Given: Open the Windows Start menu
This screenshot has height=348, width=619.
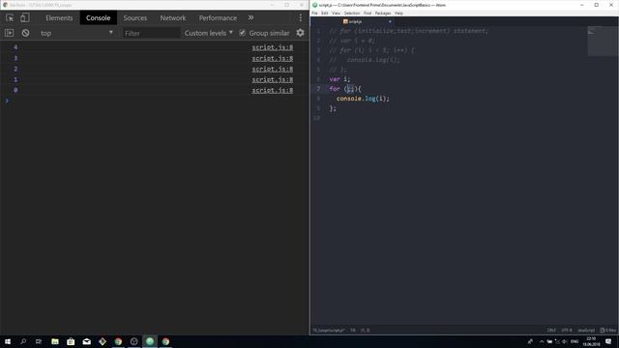Looking at the screenshot, I should pyautogui.click(x=8, y=341).
